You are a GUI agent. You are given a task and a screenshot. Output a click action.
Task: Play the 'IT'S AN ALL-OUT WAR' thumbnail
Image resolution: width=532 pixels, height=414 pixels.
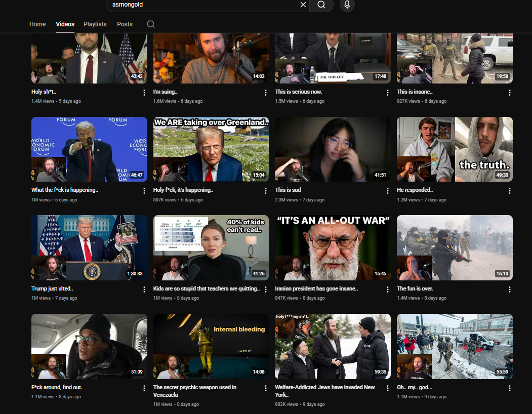tap(333, 247)
